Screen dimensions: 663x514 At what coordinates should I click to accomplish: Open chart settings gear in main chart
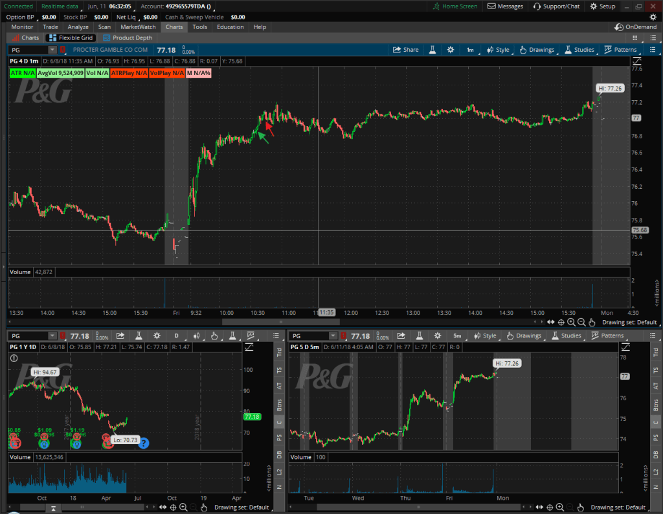pos(451,50)
